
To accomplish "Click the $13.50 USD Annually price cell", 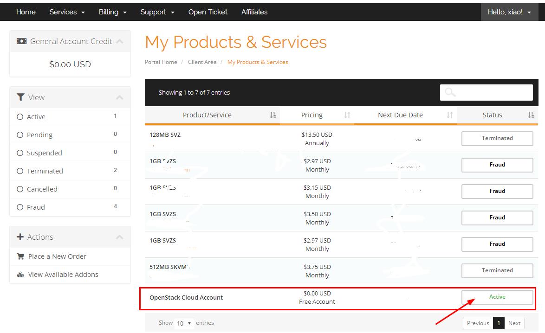I will tap(317, 139).
